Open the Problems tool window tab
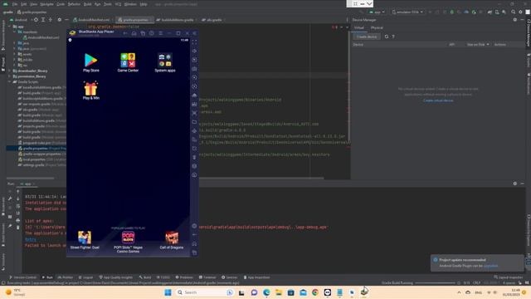 (x=184, y=277)
